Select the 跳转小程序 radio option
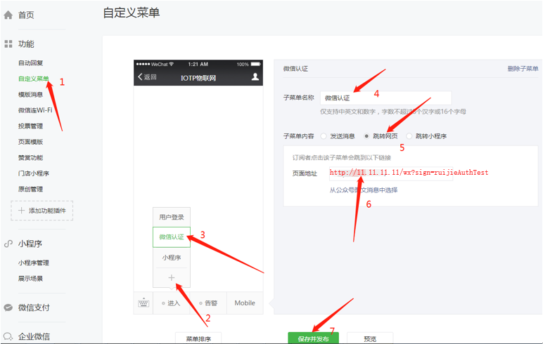Screen dimensions: 543x344 pyautogui.click(x=409, y=136)
